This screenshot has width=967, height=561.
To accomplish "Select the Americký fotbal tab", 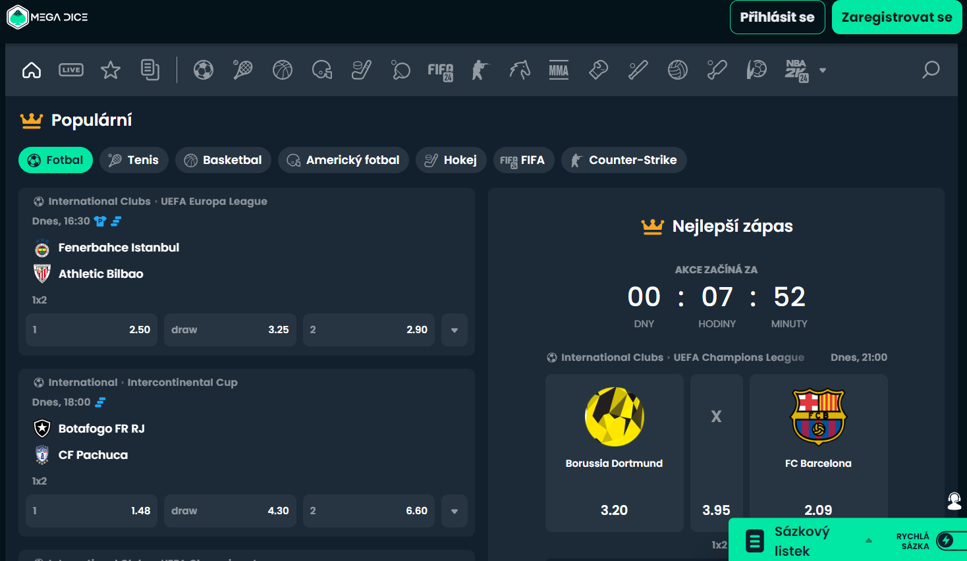I will (x=343, y=160).
